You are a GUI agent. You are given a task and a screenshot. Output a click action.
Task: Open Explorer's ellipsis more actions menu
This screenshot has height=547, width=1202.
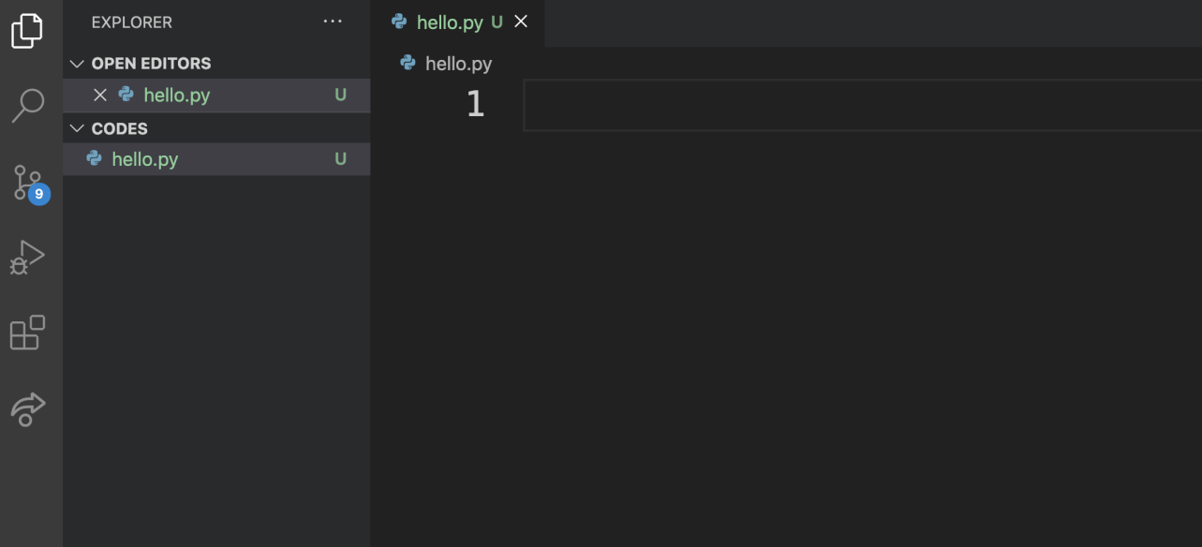click(x=333, y=22)
